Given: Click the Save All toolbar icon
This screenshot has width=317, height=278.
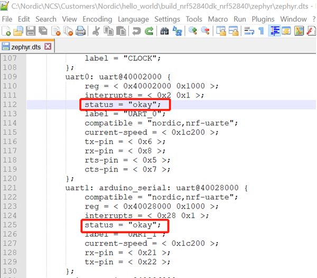Looking at the screenshot, I should 43,31.
